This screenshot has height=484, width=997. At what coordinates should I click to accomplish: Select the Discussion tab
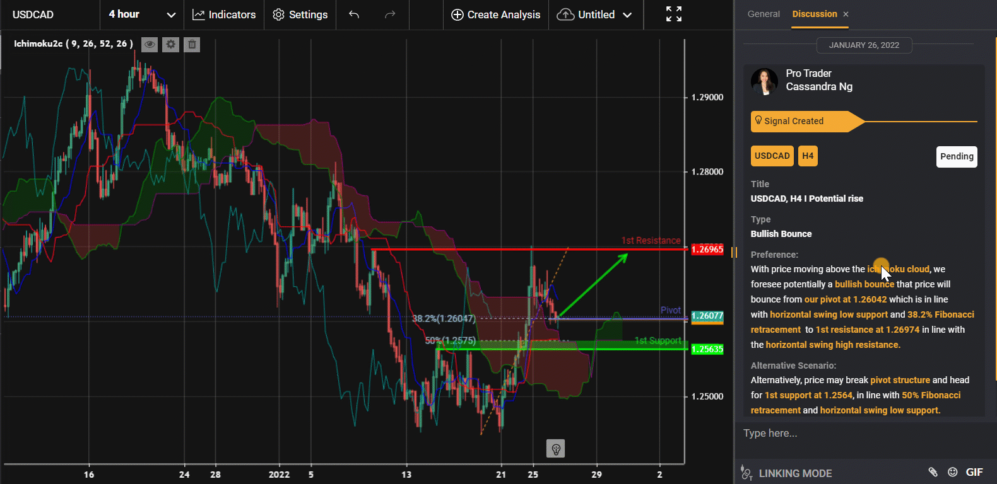click(815, 14)
